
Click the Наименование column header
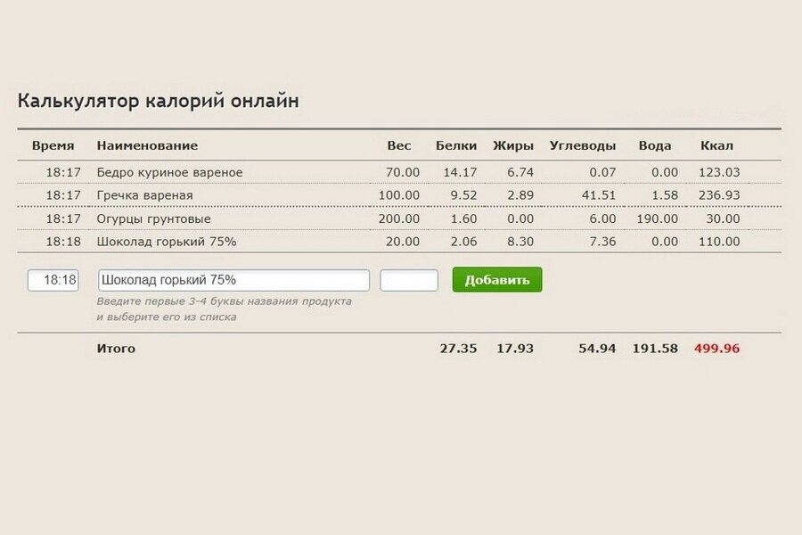(x=147, y=146)
